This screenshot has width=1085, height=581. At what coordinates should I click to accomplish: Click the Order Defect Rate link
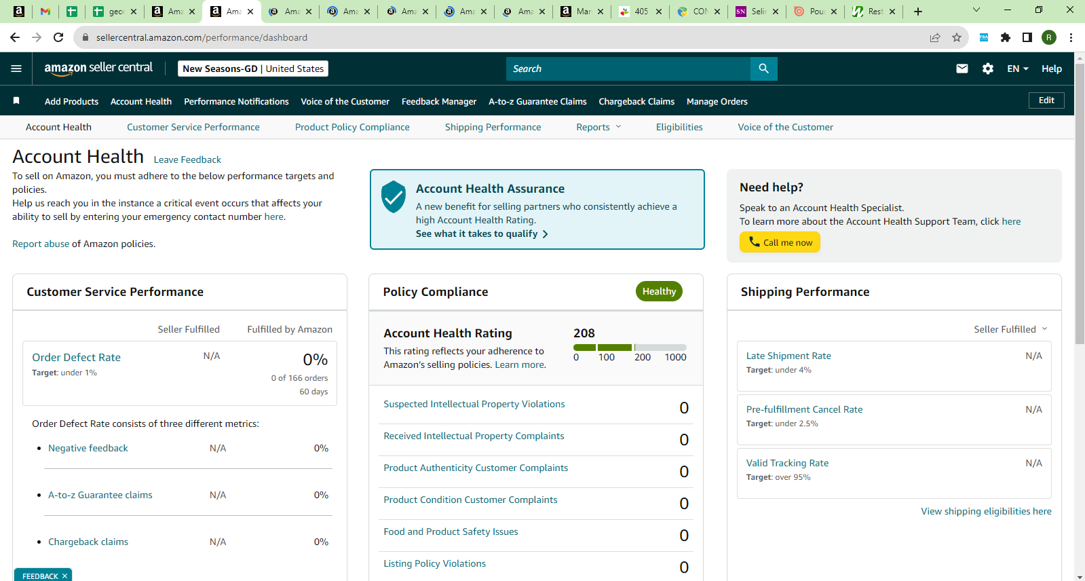tap(76, 357)
